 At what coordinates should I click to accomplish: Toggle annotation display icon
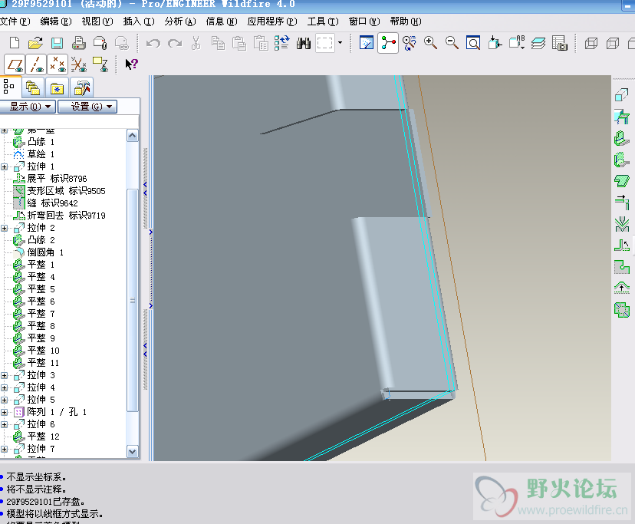tap(100, 64)
